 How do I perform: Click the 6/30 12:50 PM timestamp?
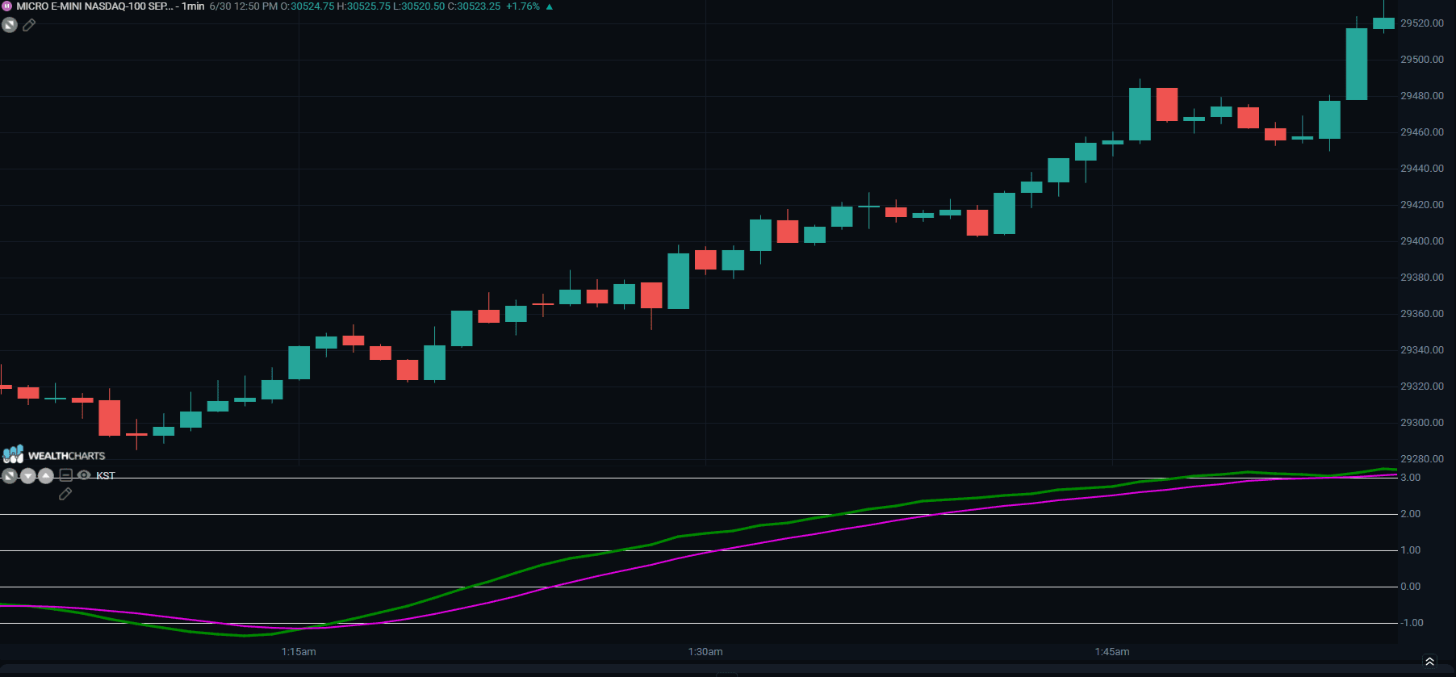pyautogui.click(x=243, y=6)
